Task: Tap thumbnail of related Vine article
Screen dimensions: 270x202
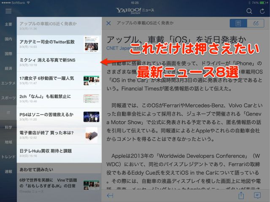Action: [92, 185]
